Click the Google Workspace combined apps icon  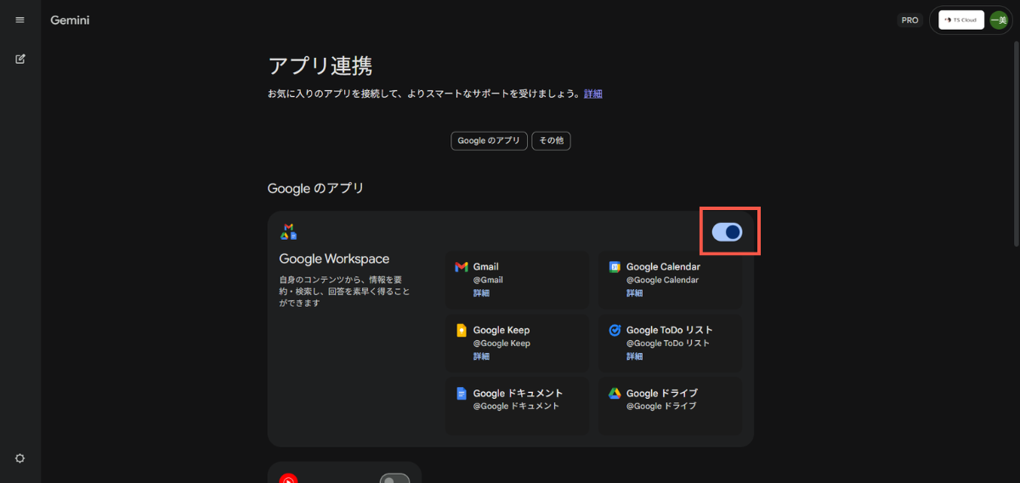click(288, 231)
